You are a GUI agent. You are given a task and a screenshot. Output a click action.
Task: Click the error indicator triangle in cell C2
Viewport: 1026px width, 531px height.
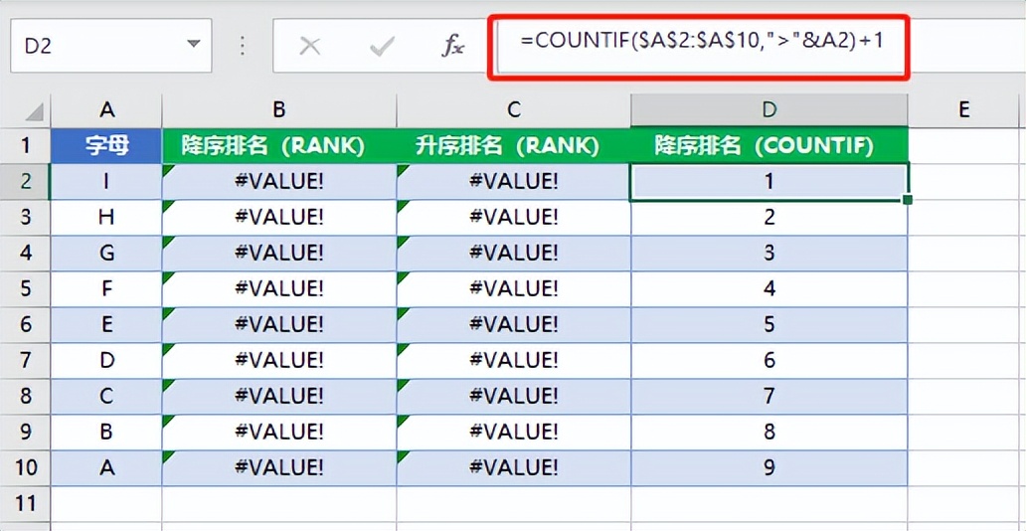point(402,170)
